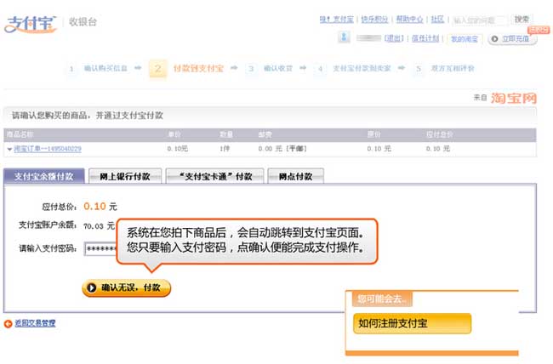
Task: Click the orange 0.10 元 total price
Action: click(x=100, y=207)
